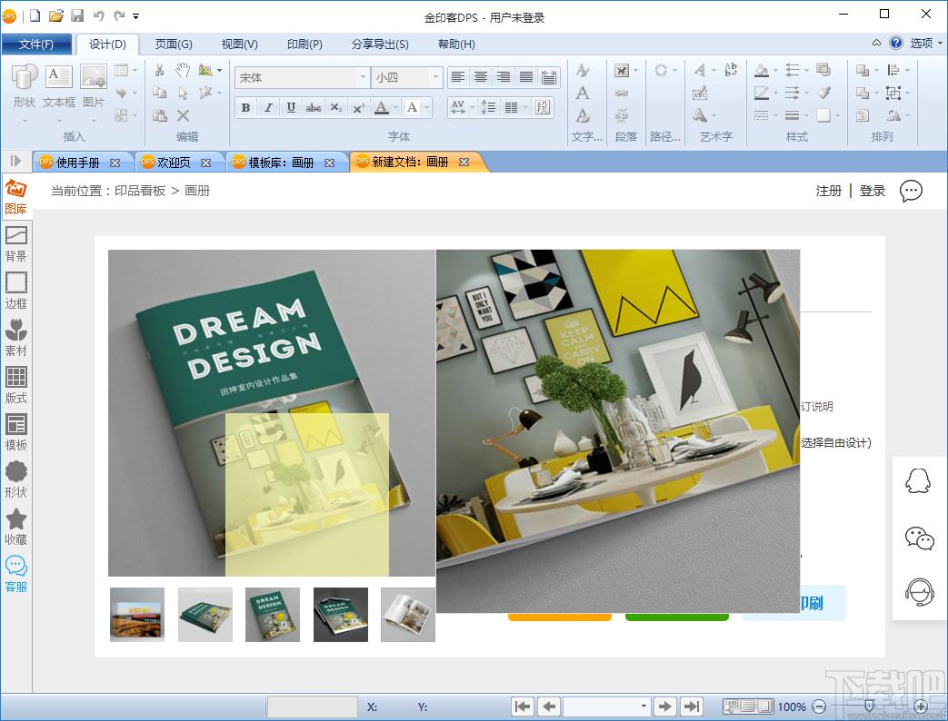The width and height of the screenshot is (948, 721).
Task: Switch to the 分享导出(S) ribbon tab
Action: click(380, 44)
